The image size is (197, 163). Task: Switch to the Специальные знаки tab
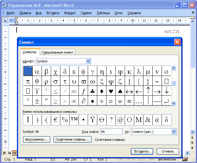pos(57,52)
